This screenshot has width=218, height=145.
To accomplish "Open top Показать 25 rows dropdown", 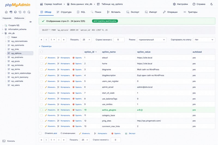I will (86, 40).
